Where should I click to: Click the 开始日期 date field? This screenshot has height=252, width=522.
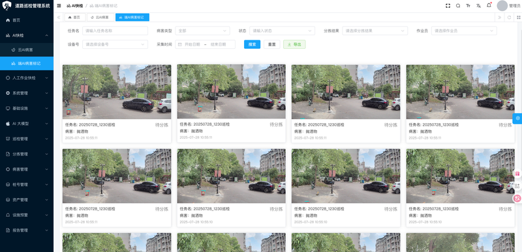click(192, 44)
